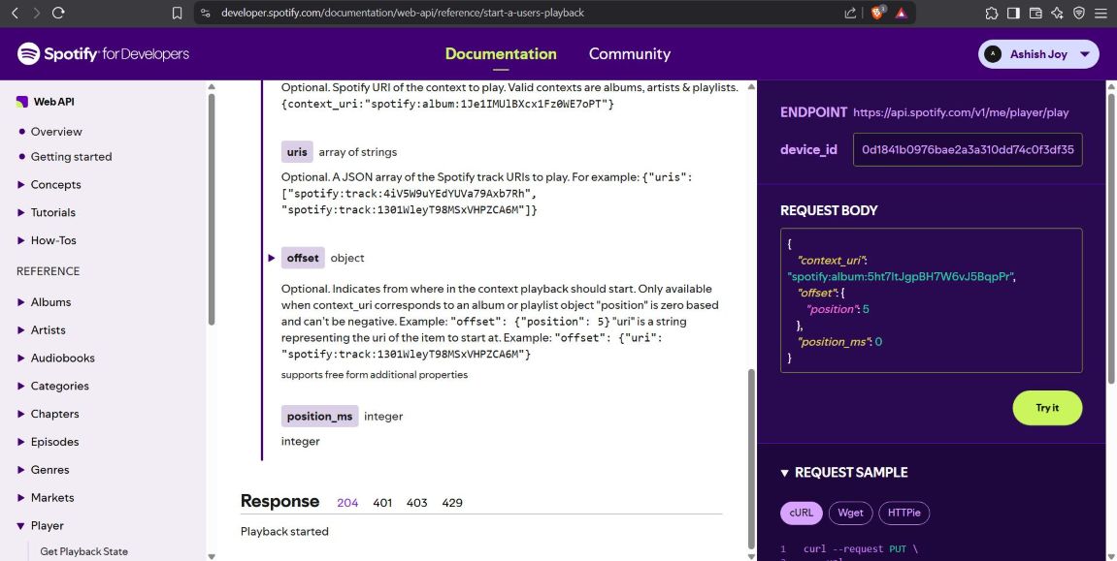Expand the offset object parameter
This screenshot has height=561, width=1117.
(272, 258)
